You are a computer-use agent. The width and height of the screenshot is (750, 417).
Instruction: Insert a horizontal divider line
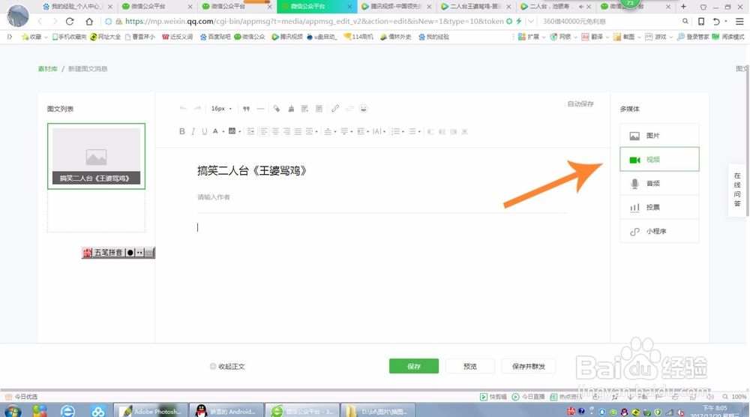coord(260,109)
